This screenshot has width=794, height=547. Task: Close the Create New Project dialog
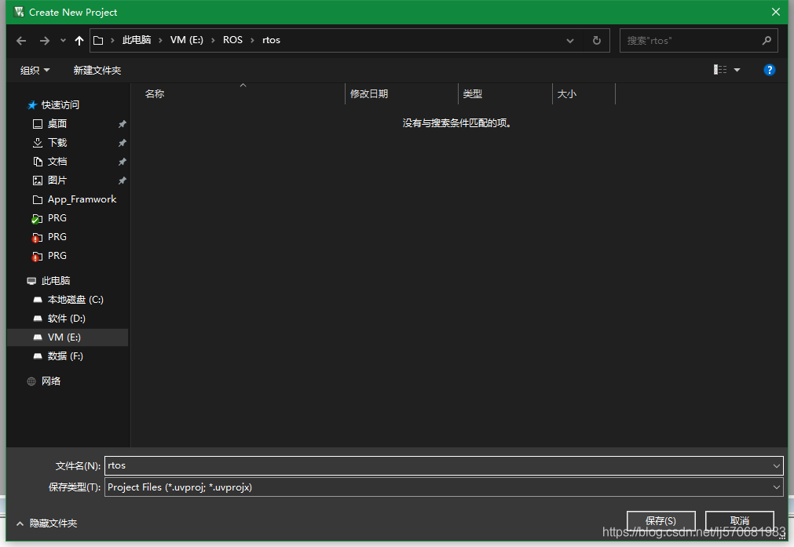point(776,12)
